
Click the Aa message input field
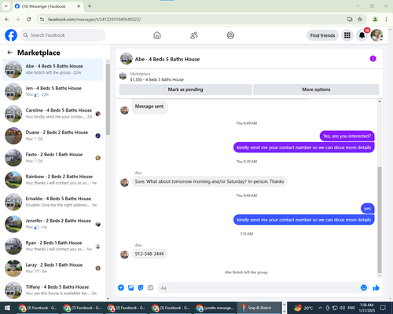(258, 288)
